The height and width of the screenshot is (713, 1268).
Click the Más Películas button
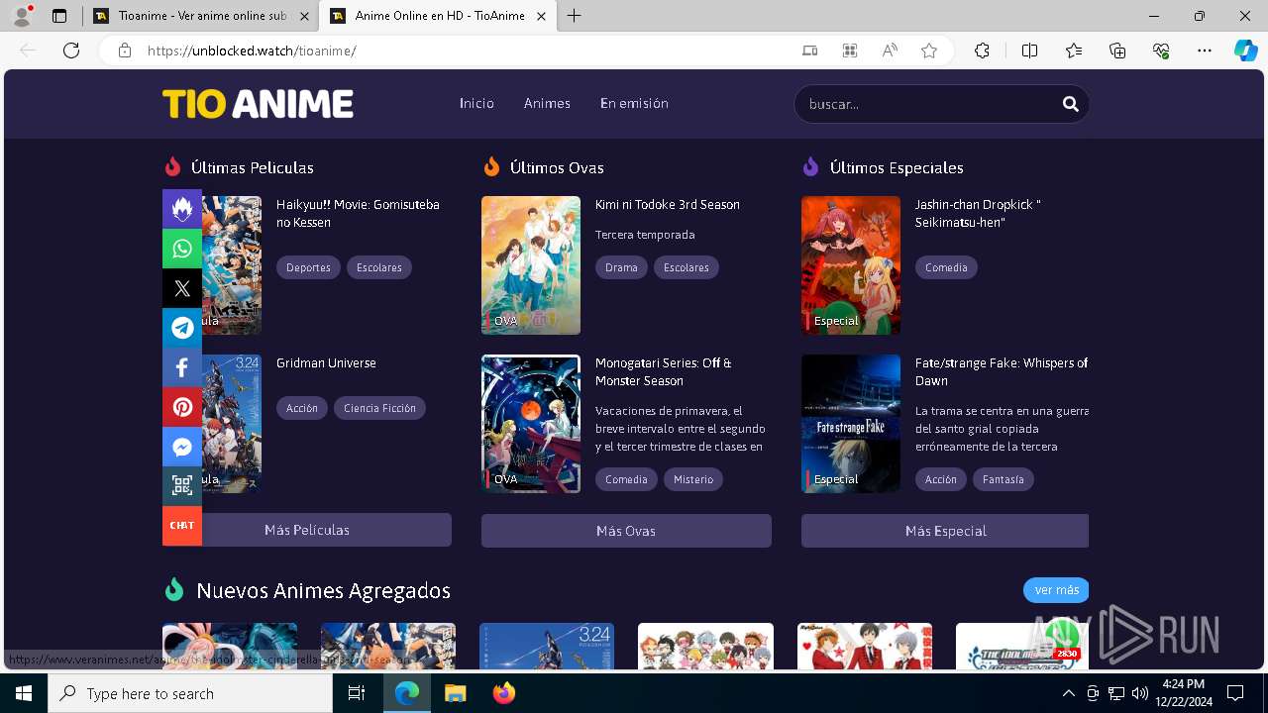[307, 530]
